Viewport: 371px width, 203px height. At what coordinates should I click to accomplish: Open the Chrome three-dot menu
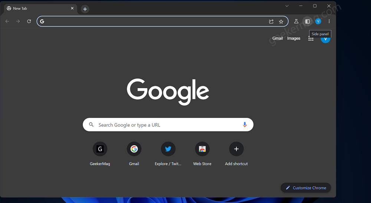(329, 21)
